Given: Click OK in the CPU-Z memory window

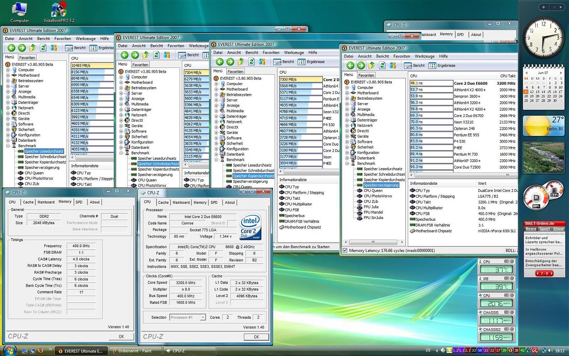Looking at the screenshot, I should 121,336.
